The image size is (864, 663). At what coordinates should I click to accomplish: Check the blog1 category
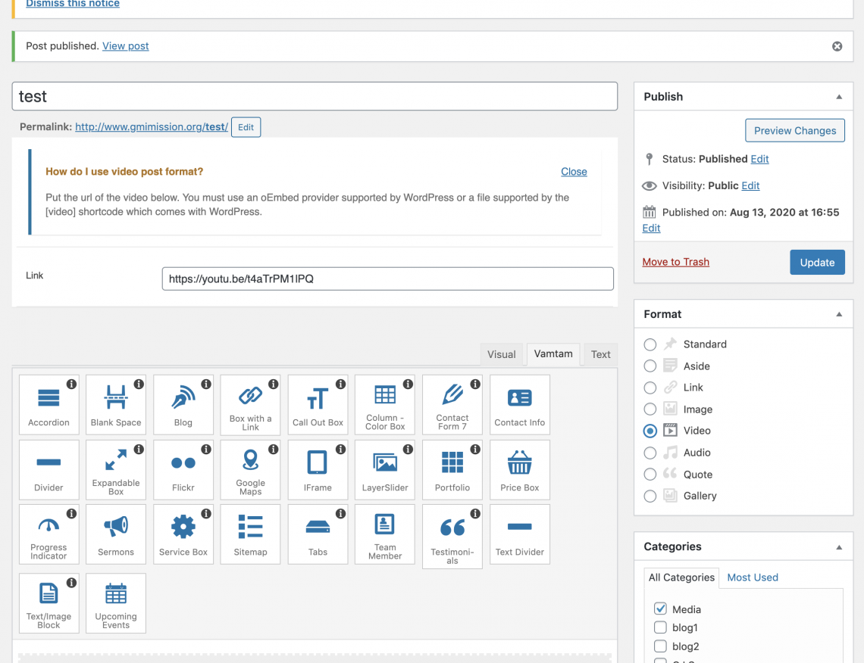point(660,627)
